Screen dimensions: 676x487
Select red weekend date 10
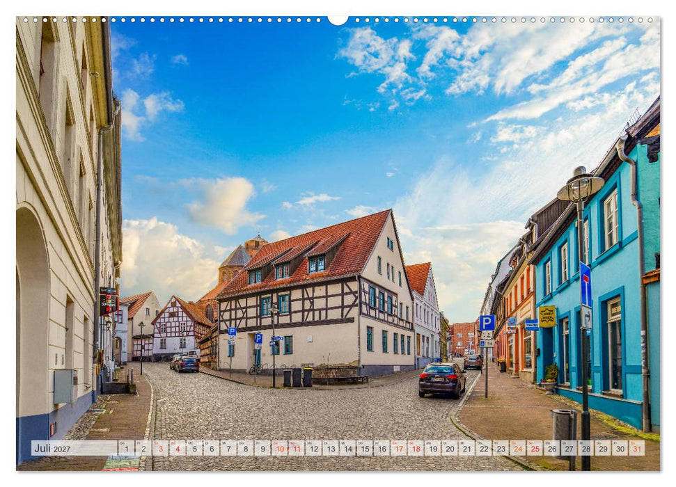point(280,448)
